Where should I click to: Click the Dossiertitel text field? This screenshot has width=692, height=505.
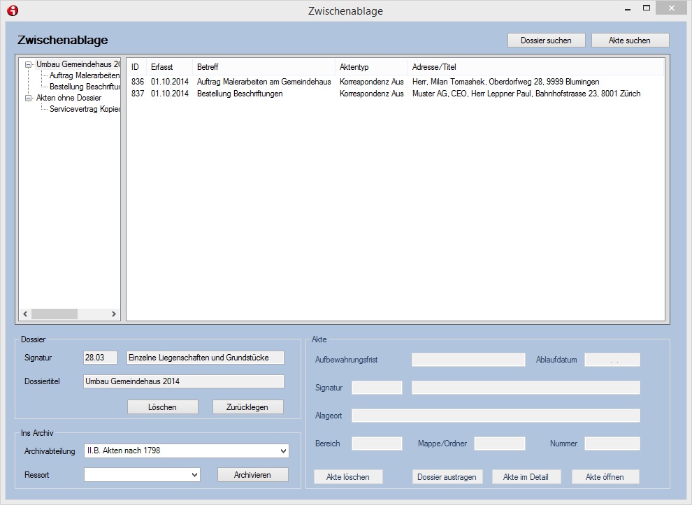point(183,381)
